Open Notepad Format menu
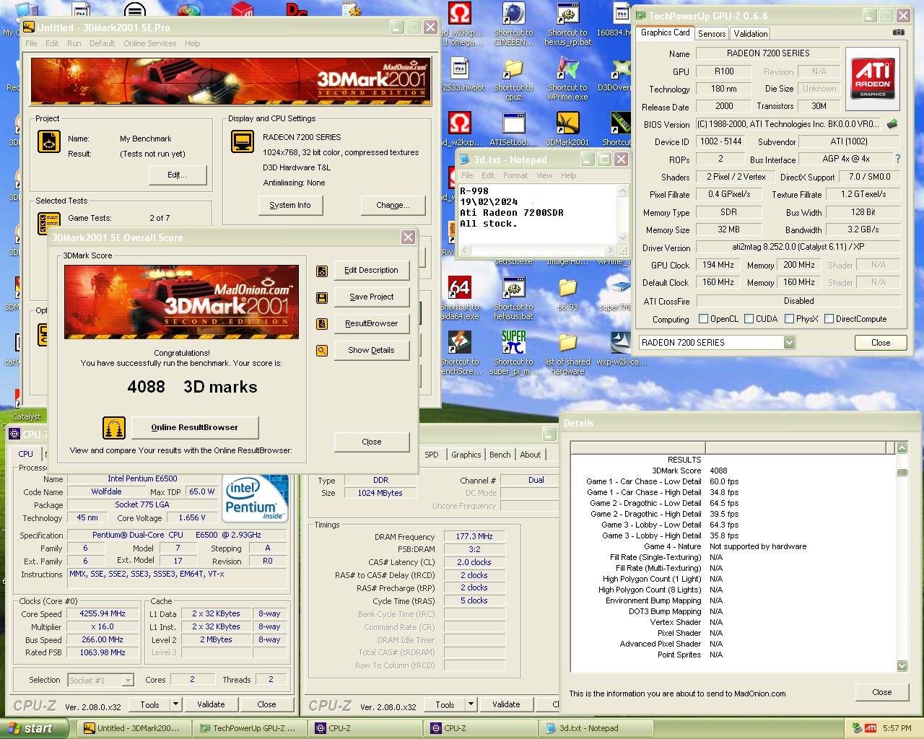924x739 pixels. coord(515,175)
